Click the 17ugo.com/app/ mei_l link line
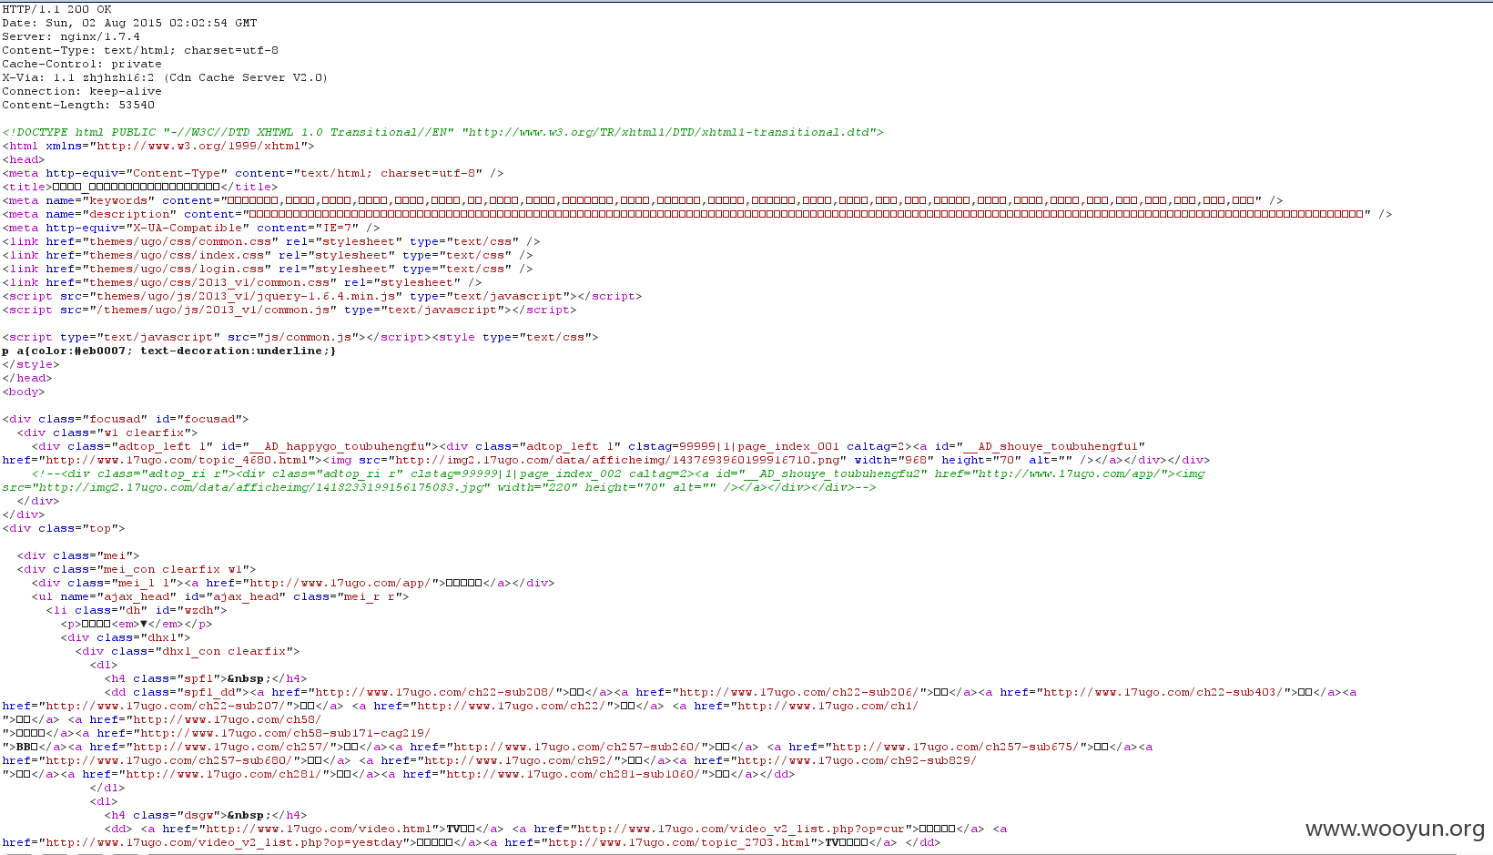Viewport: 1493px width, 855px height. click(x=293, y=583)
